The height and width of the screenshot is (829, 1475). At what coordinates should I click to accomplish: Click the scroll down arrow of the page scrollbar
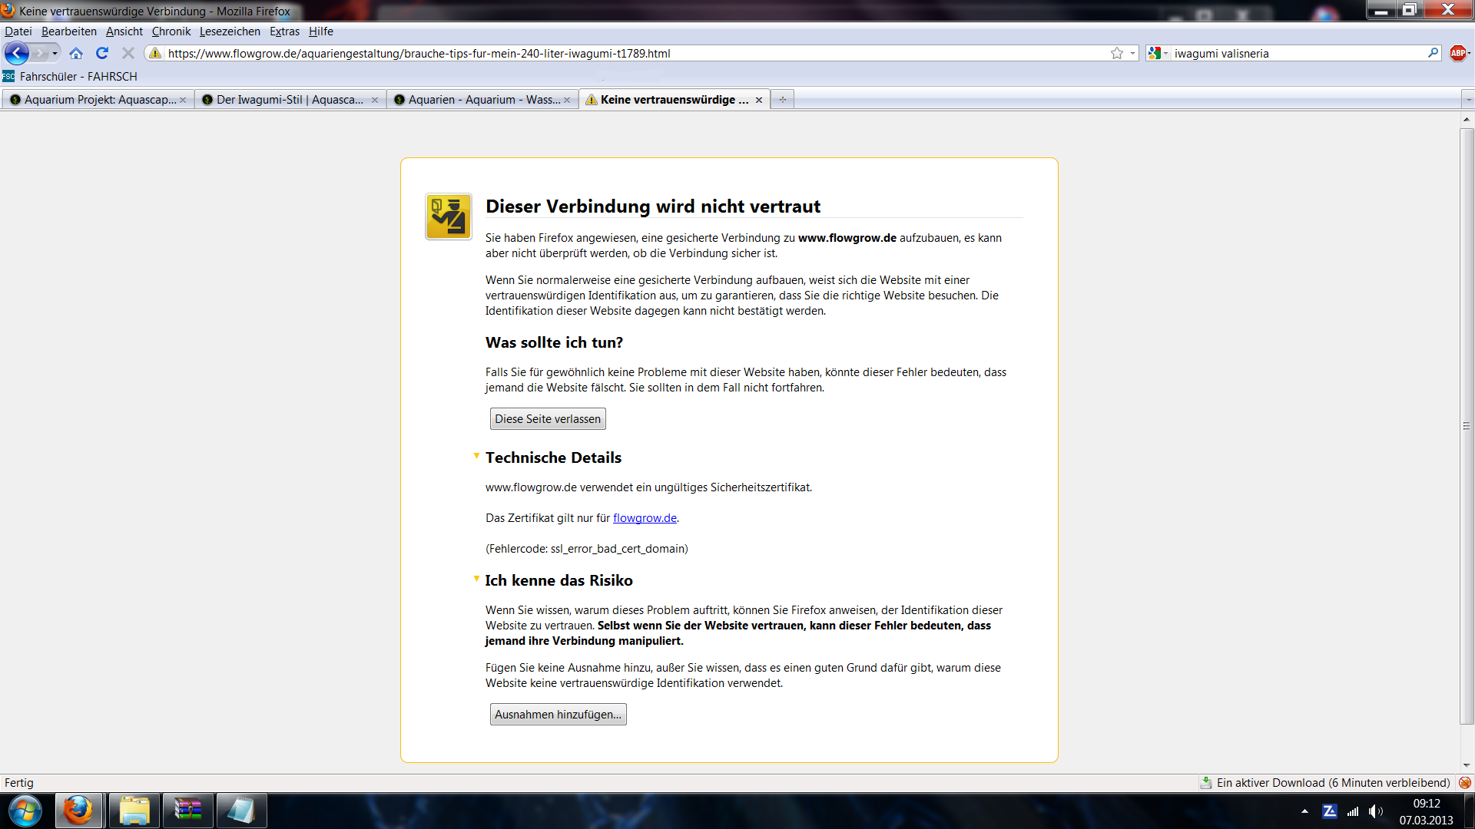[1467, 765]
